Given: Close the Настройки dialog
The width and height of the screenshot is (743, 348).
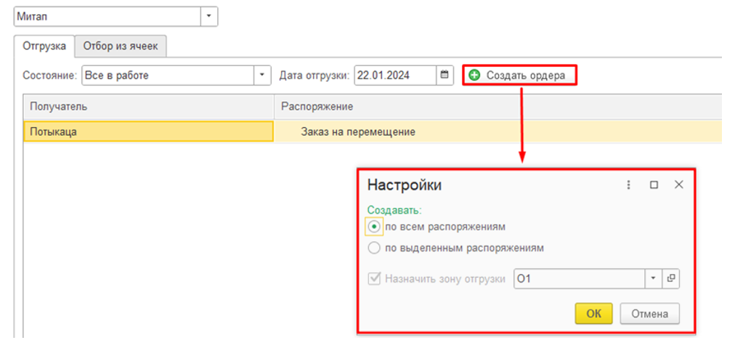Looking at the screenshot, I should tap(679, 185).
